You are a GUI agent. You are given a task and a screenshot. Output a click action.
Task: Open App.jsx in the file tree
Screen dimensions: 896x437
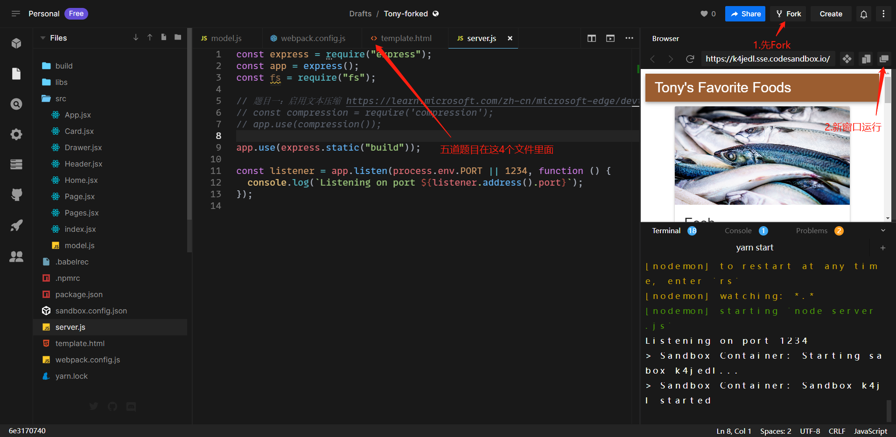click(77, 115)
